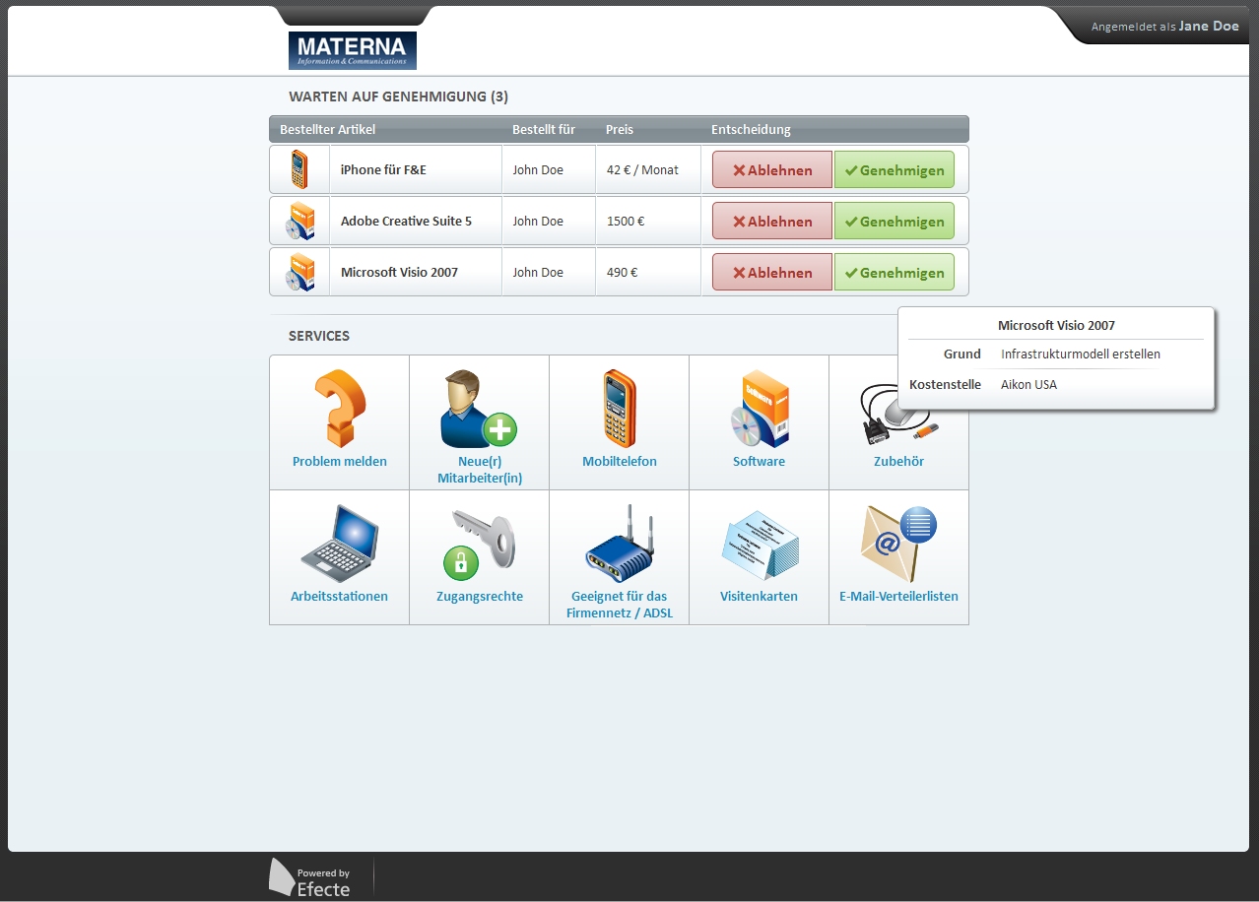Image resolution: width=1259 pixels, height=902 pixels.
Task: Select the iPhone für F&E item name
Action: (383, 169)
